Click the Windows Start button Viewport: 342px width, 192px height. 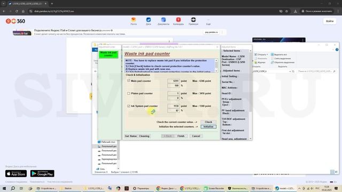tap(4, 188)
